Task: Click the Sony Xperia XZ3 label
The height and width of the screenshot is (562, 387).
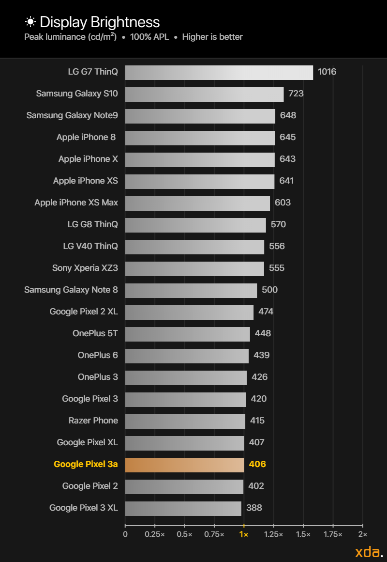Action: click(x=85, y=268)
